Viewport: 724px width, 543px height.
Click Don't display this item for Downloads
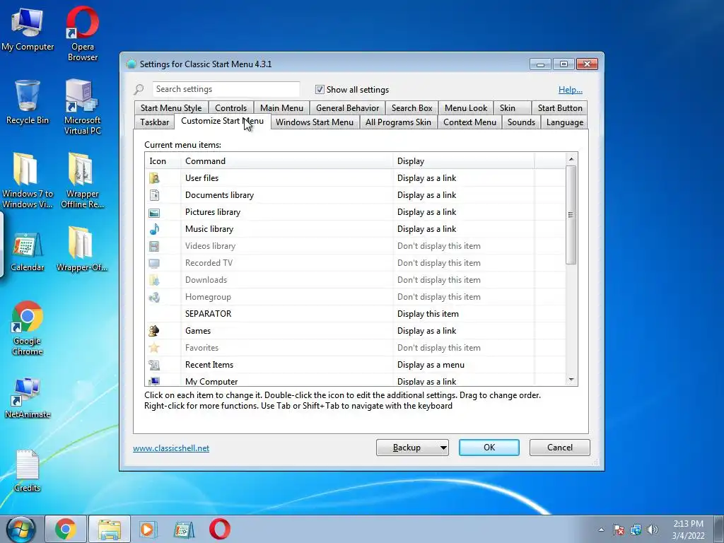(438, 280)
